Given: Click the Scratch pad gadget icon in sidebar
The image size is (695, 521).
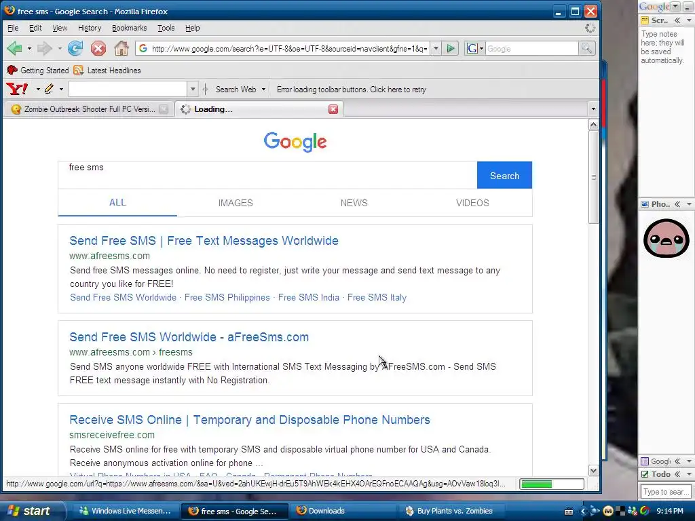Looking at the screenshot, I should 645,20.
